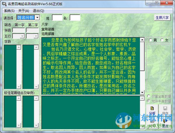
Task: Expand the first 五行 dropdown
Action: click(22, 36)
